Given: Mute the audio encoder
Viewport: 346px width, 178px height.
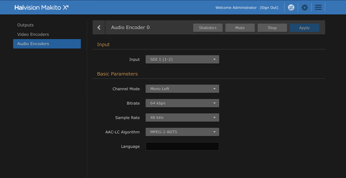Looking at the screenshot, I should pyautogui.click(x=240, y=28).
